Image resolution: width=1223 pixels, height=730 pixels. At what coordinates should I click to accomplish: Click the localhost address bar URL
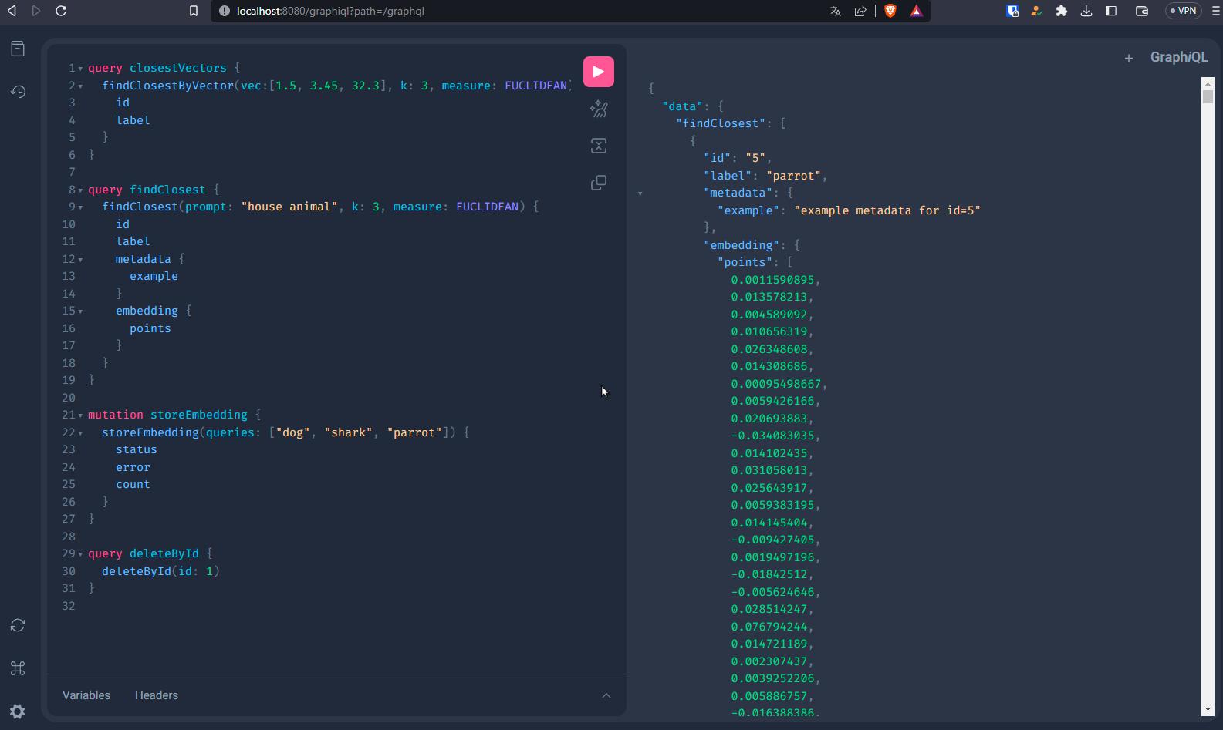(330, 11)
